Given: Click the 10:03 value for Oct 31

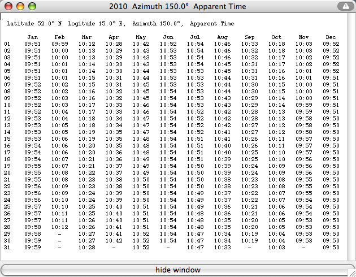Looking at the screenshot, I should [276, 247].
